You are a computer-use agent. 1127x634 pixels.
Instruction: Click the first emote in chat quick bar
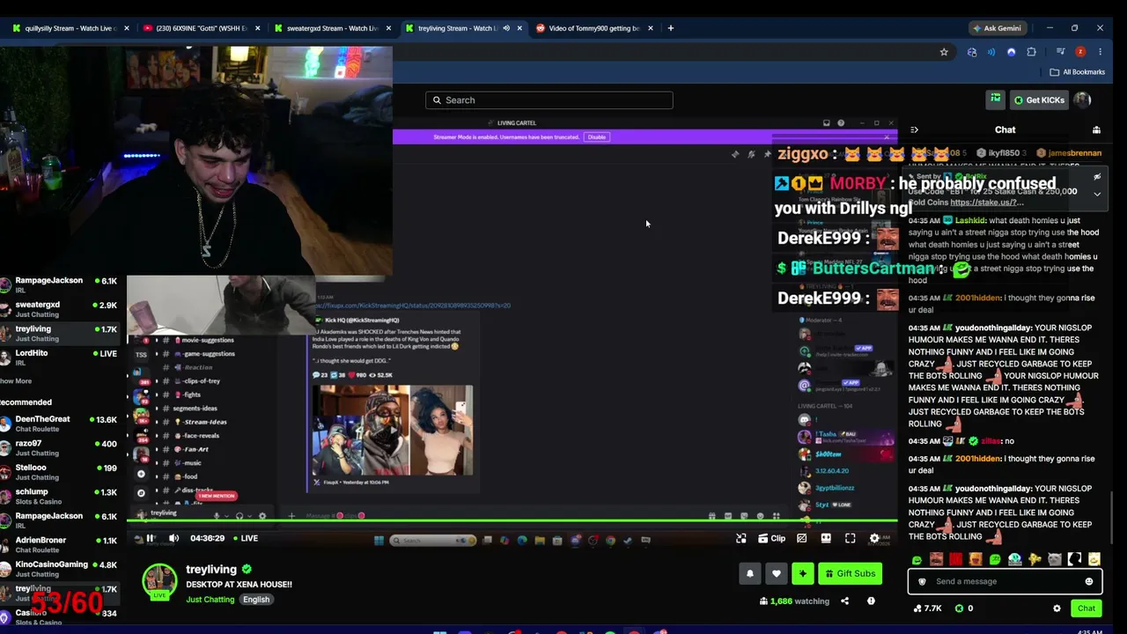pyautogui.click(x=917, y=559)
